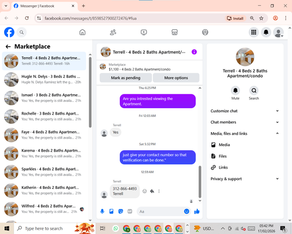292x234 pixels.
Task: Mute this conversation
Action: (x=235, y=91)
